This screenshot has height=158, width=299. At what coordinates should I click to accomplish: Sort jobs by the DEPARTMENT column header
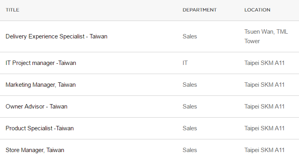click(x=200, y=10)
